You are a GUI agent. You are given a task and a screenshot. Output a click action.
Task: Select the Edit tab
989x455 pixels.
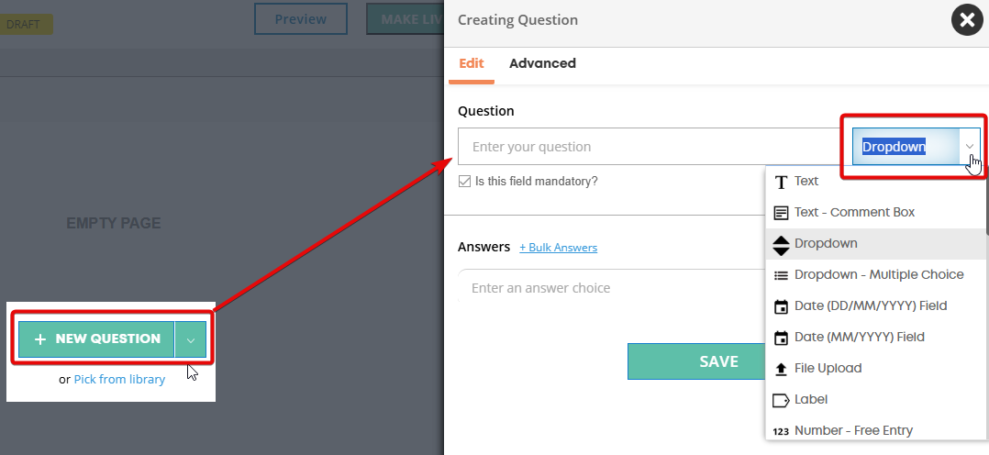coord(472,63)
